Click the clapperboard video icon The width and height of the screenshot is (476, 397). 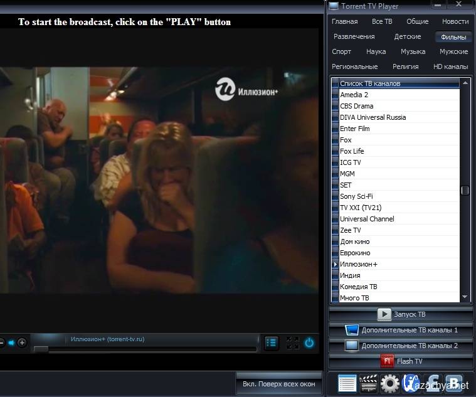click(x=369, y=383)
